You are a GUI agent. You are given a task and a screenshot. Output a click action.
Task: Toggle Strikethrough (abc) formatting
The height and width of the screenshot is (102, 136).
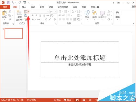[x=48, y=16]
